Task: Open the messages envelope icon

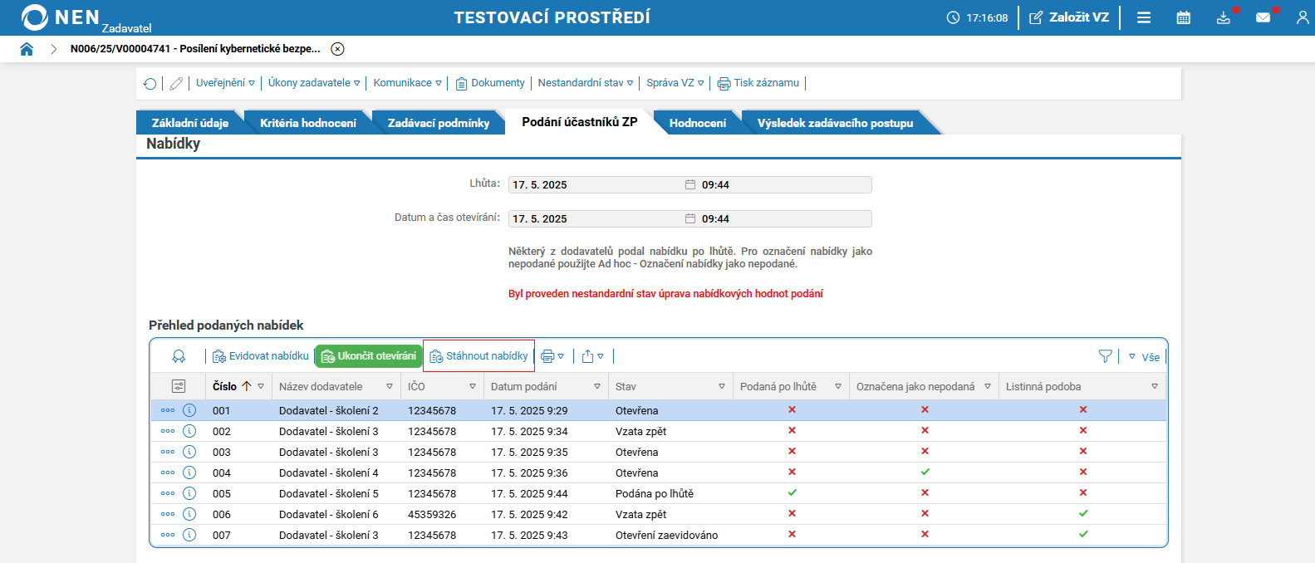Action: coord(1263,17)
